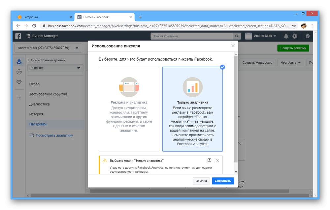Image resolution: width=330 pixels, height=210 pixels.
Task: Click the data sources sidebar icon
Action: pyautogui.click(x=19, y=62)
